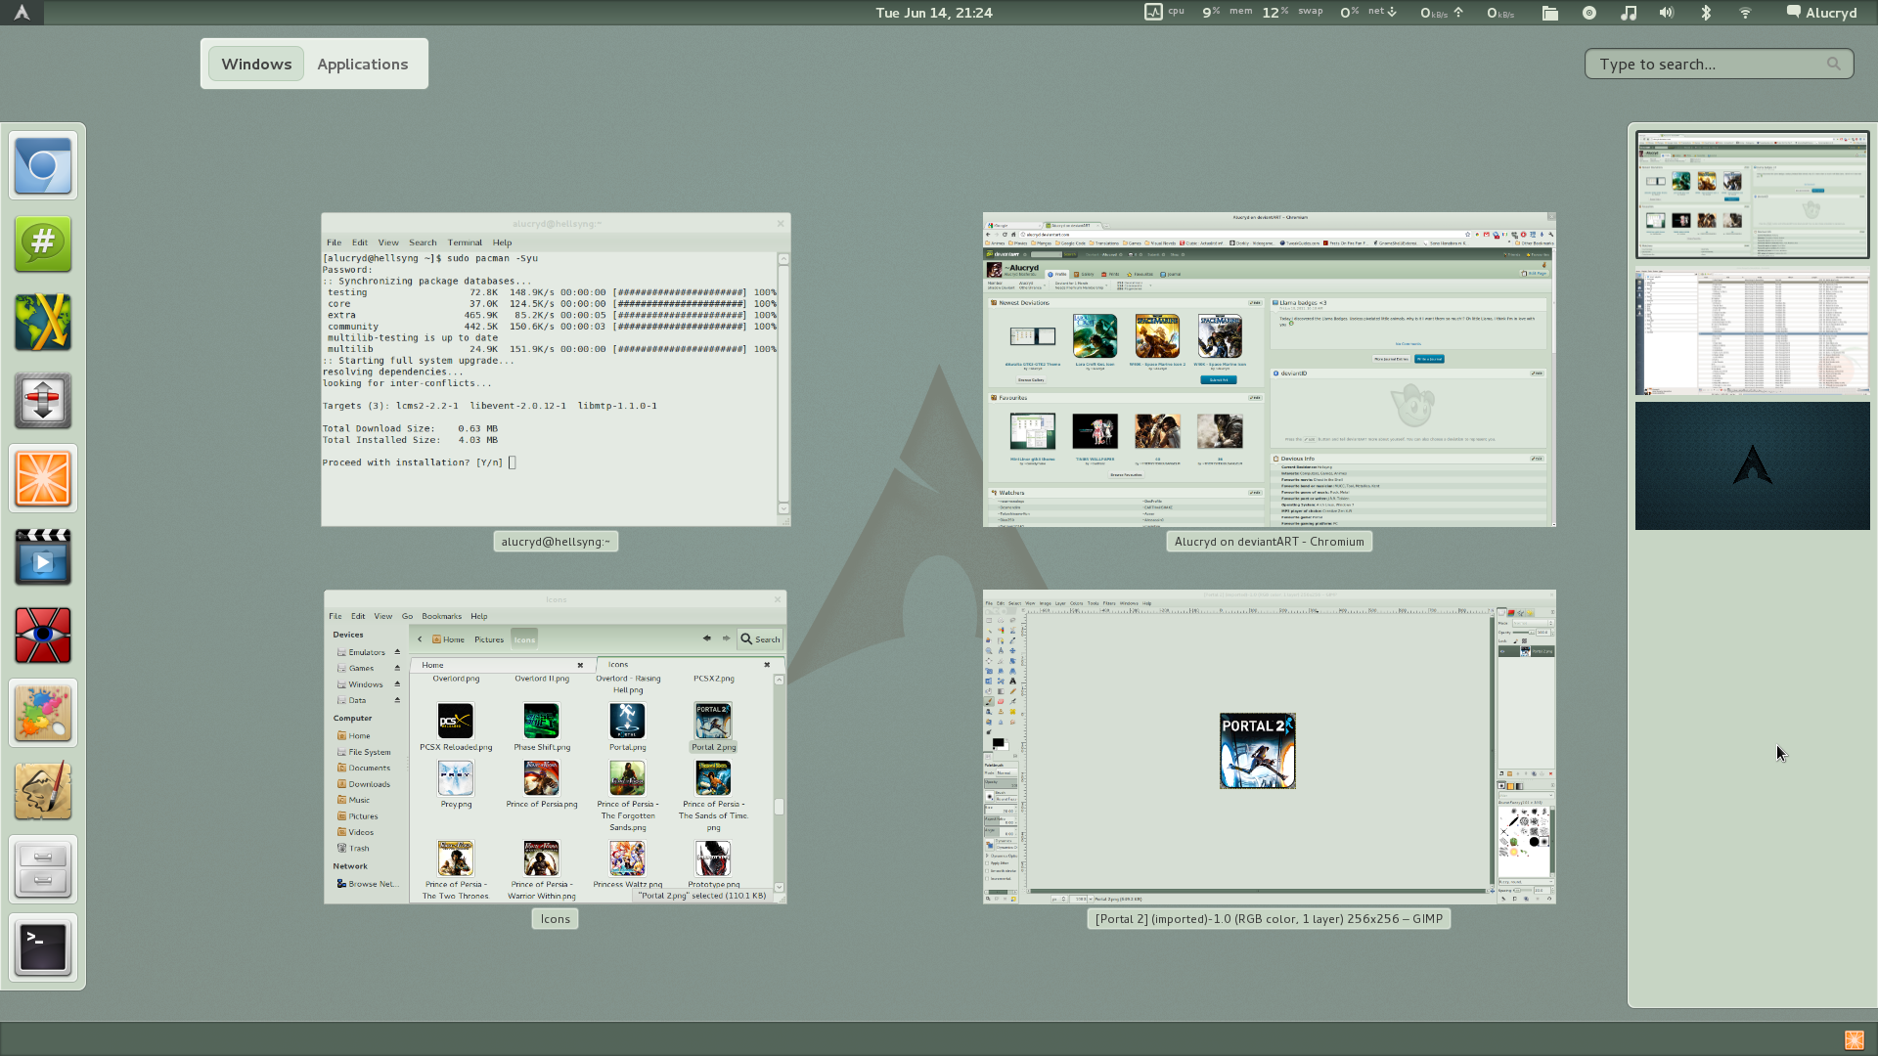Switch to the second workspace thumbnail
The image size is (1878, 1056).
pos(1752,330)
